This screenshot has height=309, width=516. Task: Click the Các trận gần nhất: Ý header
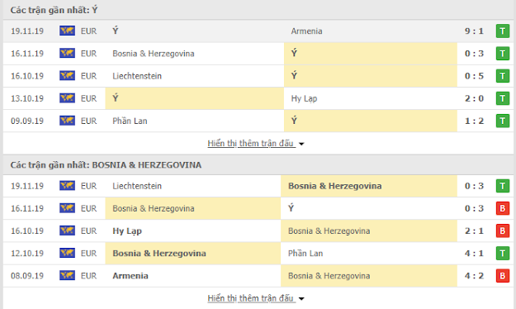click(x=54, y=10)
